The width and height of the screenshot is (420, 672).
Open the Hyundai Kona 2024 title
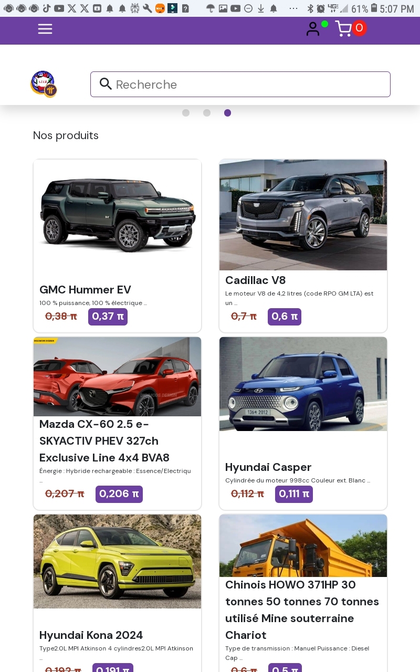[91, 635]
